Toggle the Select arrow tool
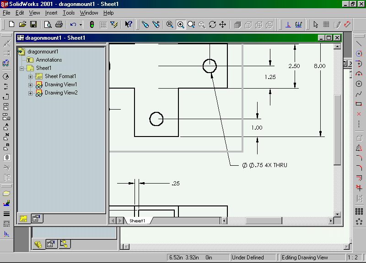The image size is (366, 263). point(315,24)
